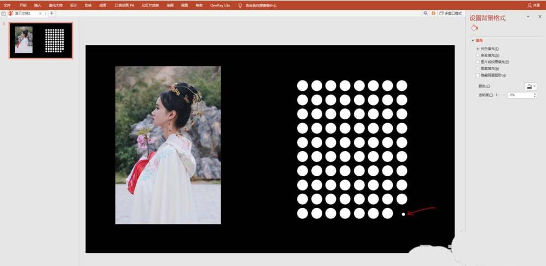Close the 设置背景格式 pane

538,18
